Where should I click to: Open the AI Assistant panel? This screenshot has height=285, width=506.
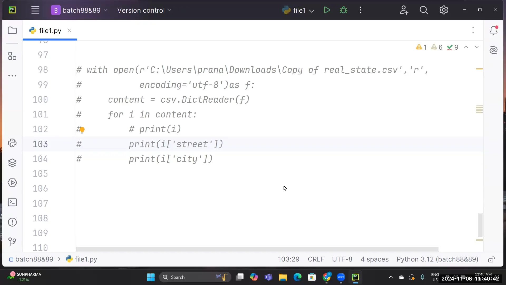pos(493,50)
